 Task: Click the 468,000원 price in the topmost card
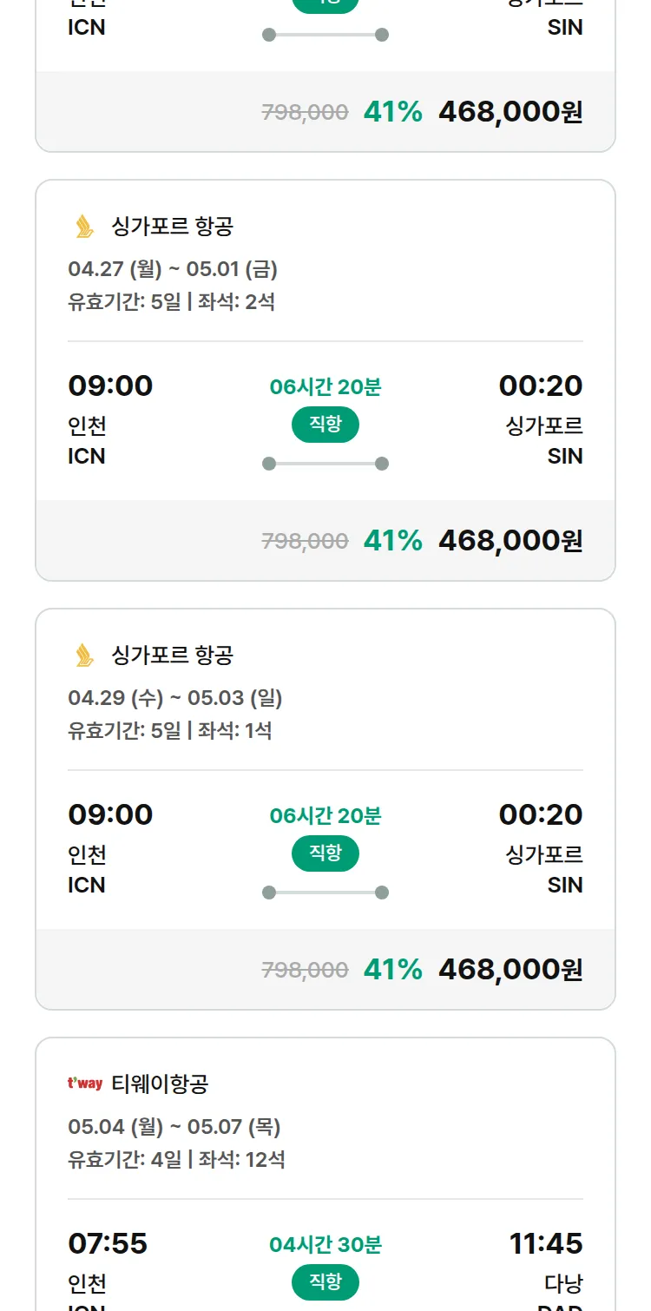510,112
